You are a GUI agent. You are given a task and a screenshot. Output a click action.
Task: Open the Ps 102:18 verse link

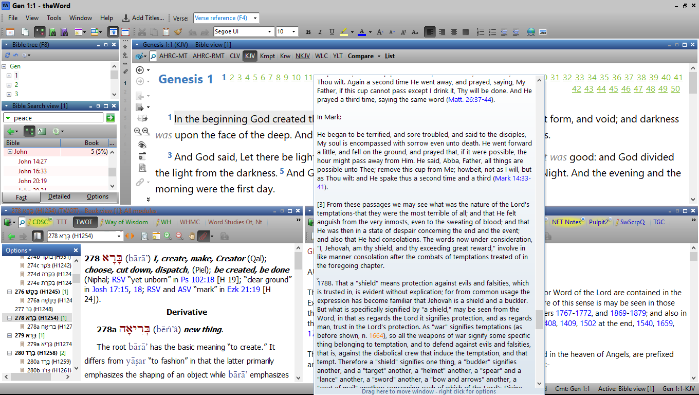click(x=196, y=280)
